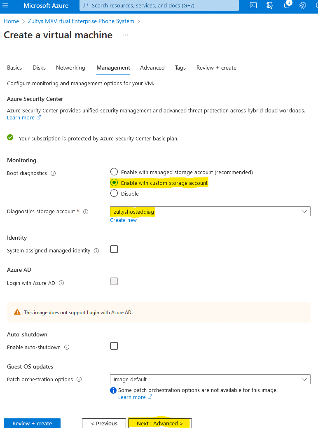
Task: Switch to the Networking tab
Action: 70,68
